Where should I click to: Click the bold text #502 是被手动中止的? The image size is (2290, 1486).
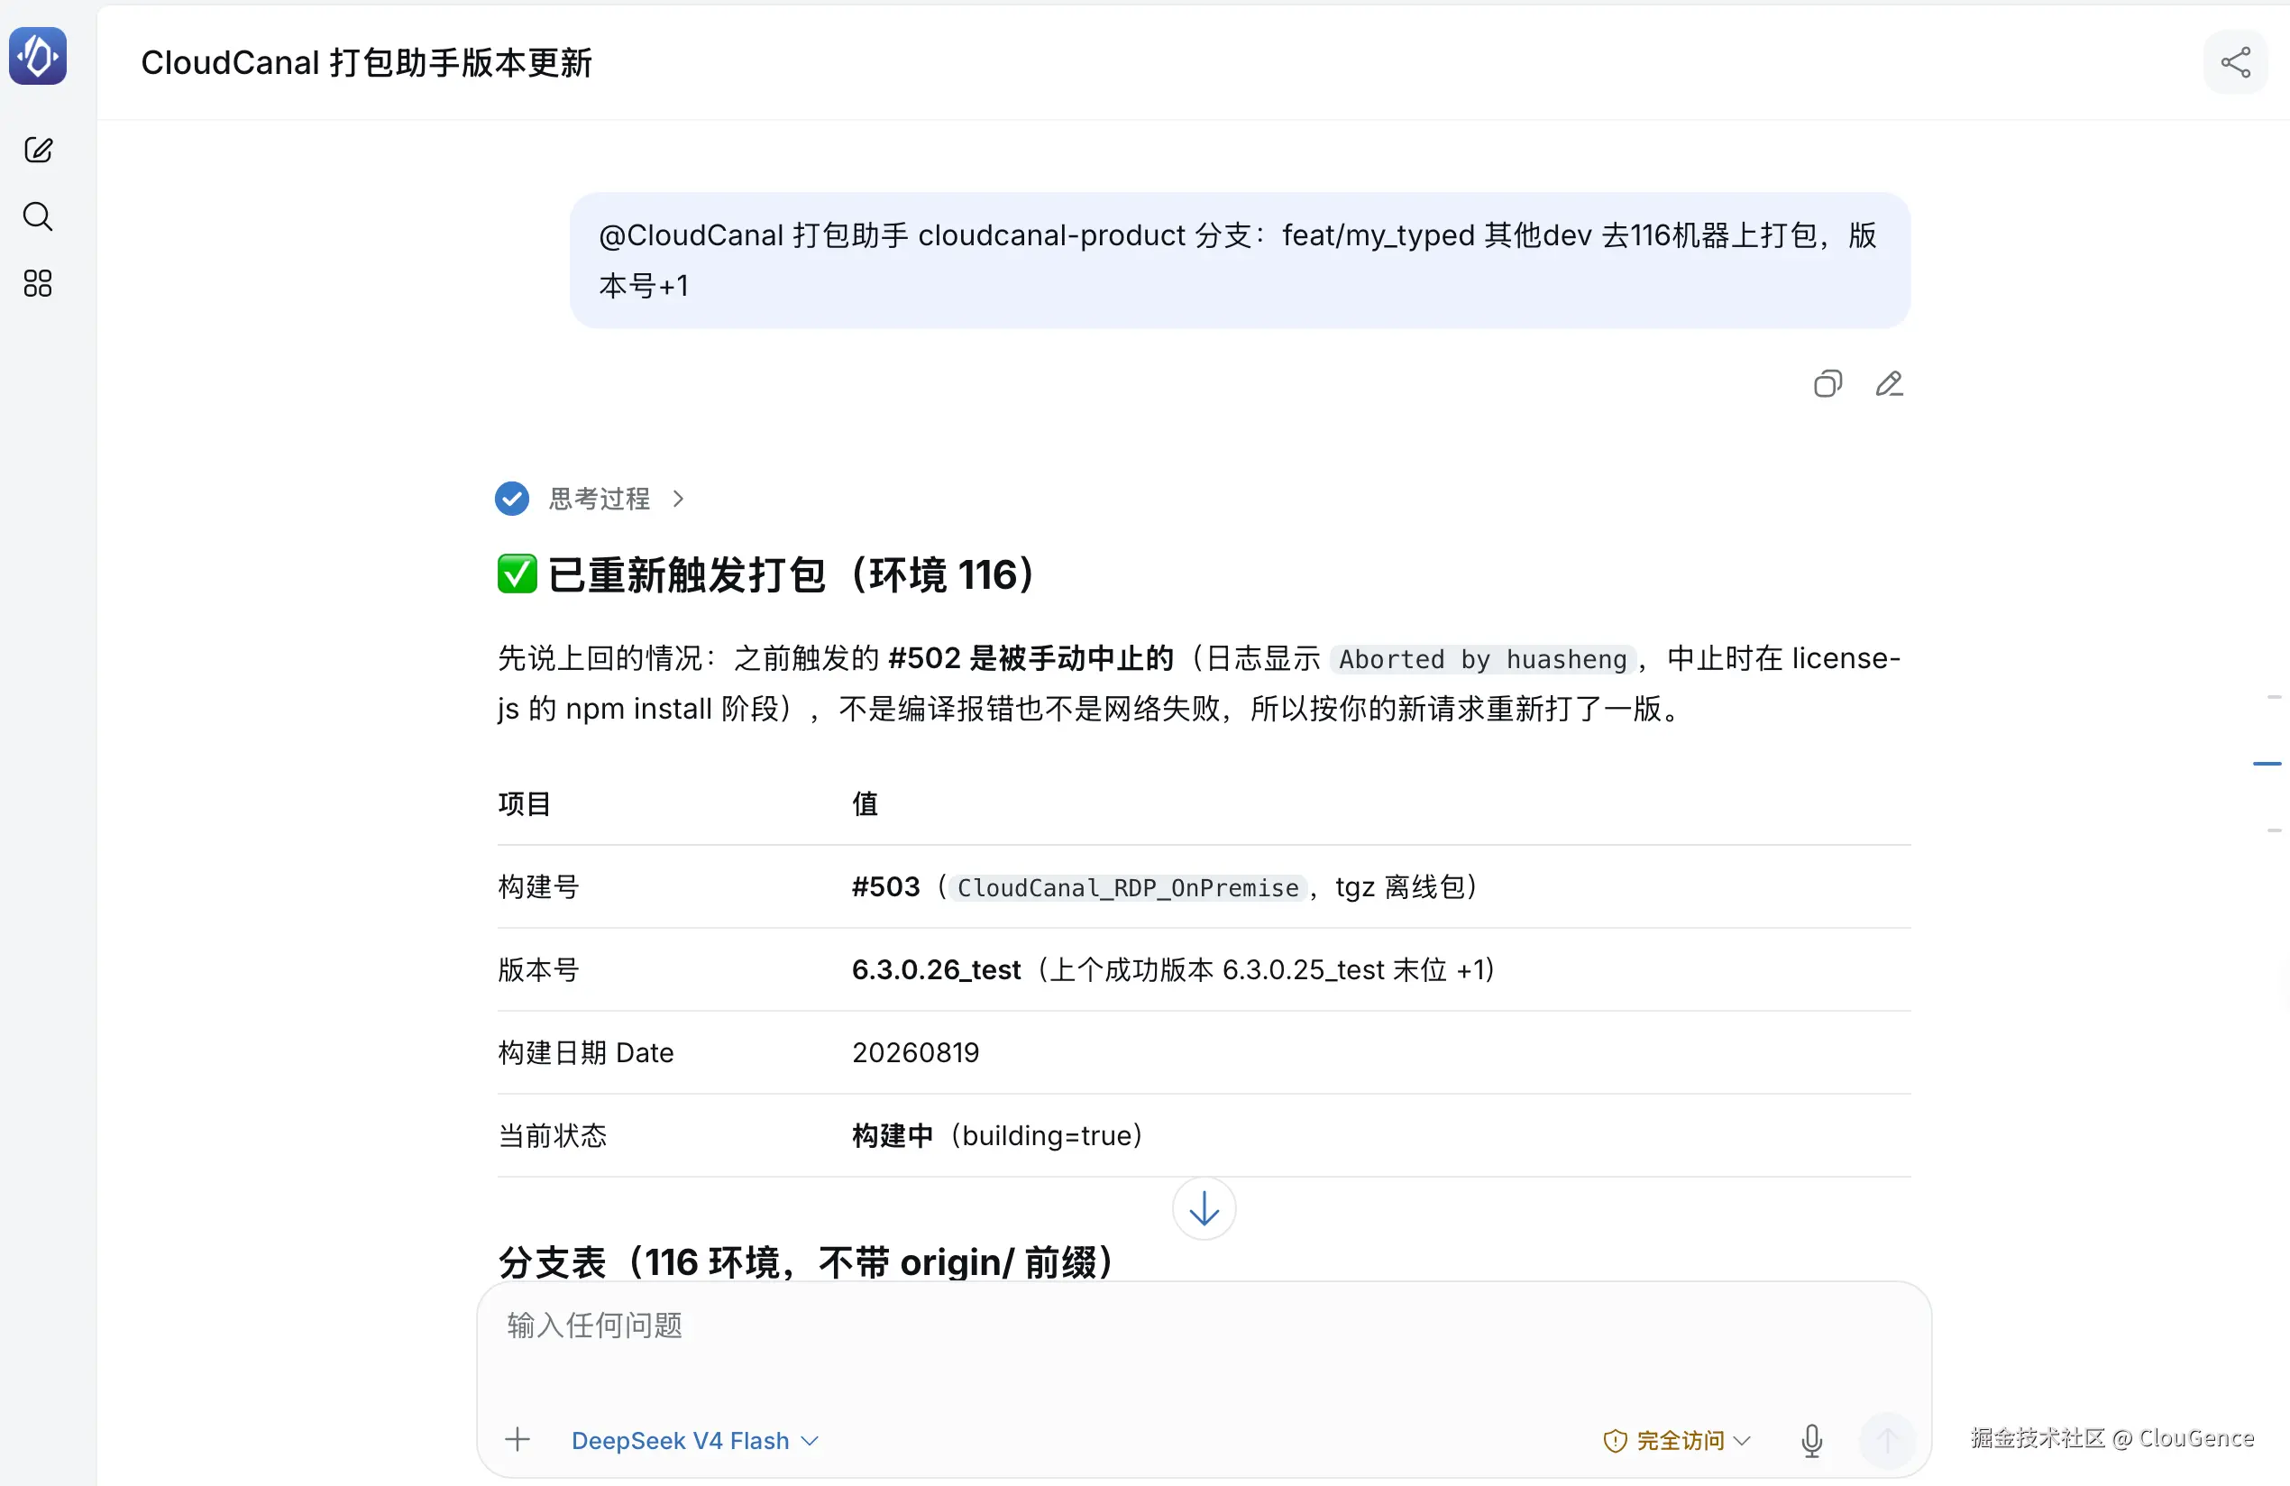click(x=1030, y=658)
